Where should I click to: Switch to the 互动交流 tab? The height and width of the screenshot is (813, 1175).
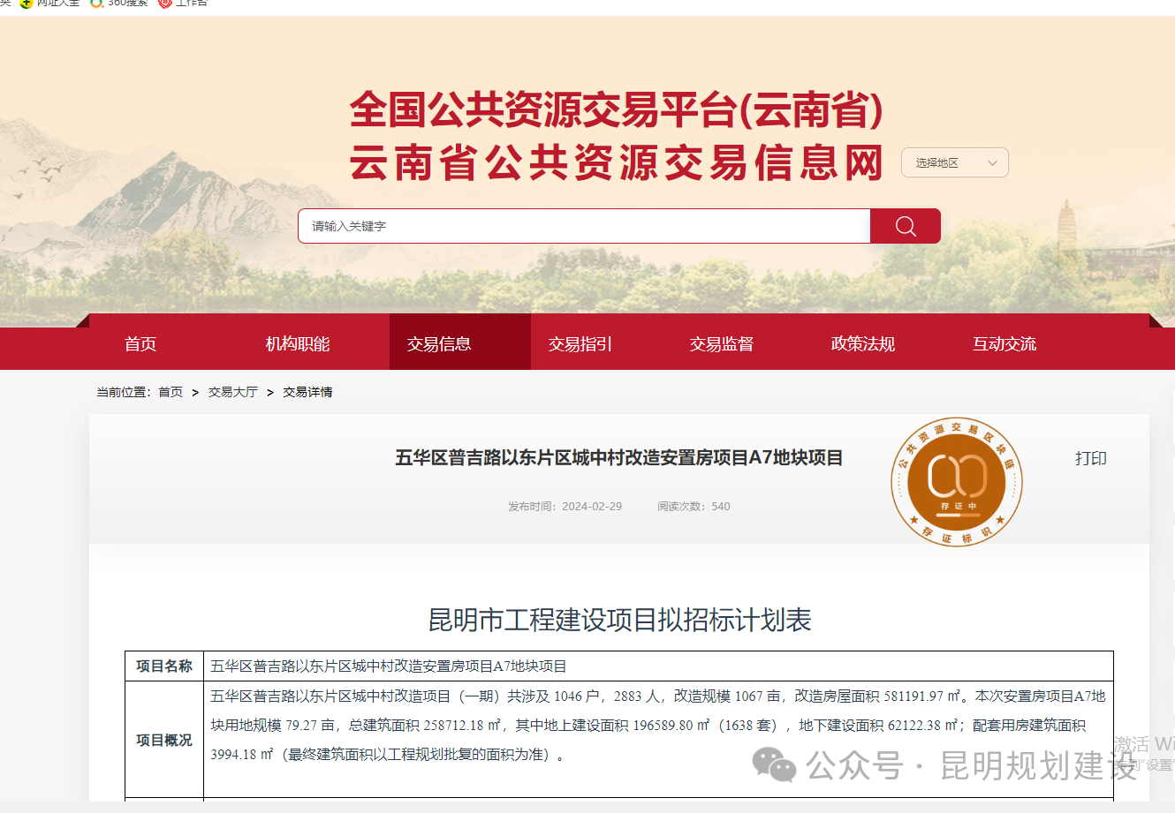1004,343
